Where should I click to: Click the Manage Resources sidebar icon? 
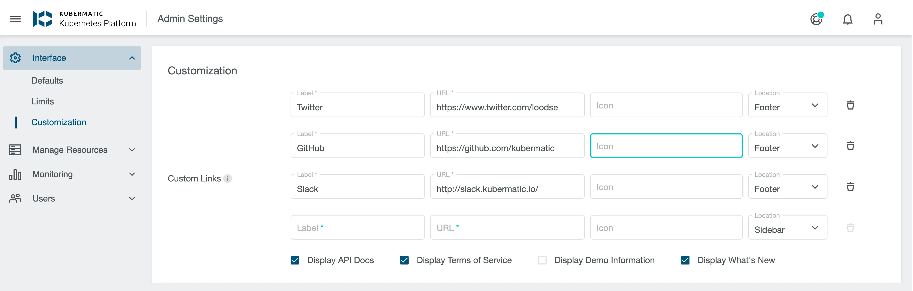click(15, 149)
